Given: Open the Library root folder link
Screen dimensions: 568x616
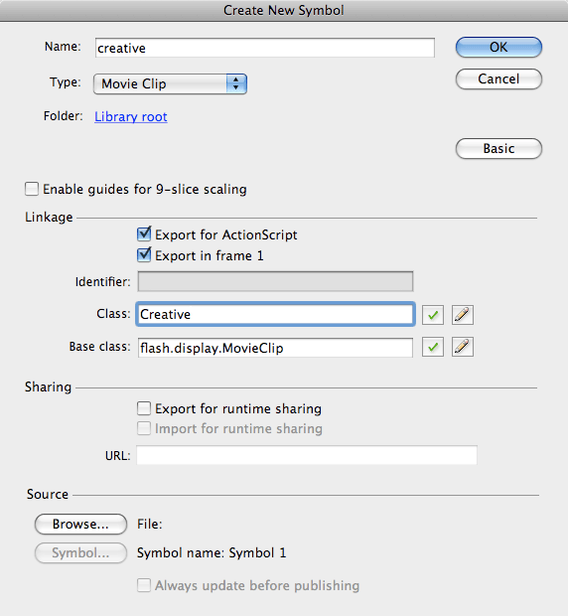Looking at the screenshot, I should [x=131, y=116].
